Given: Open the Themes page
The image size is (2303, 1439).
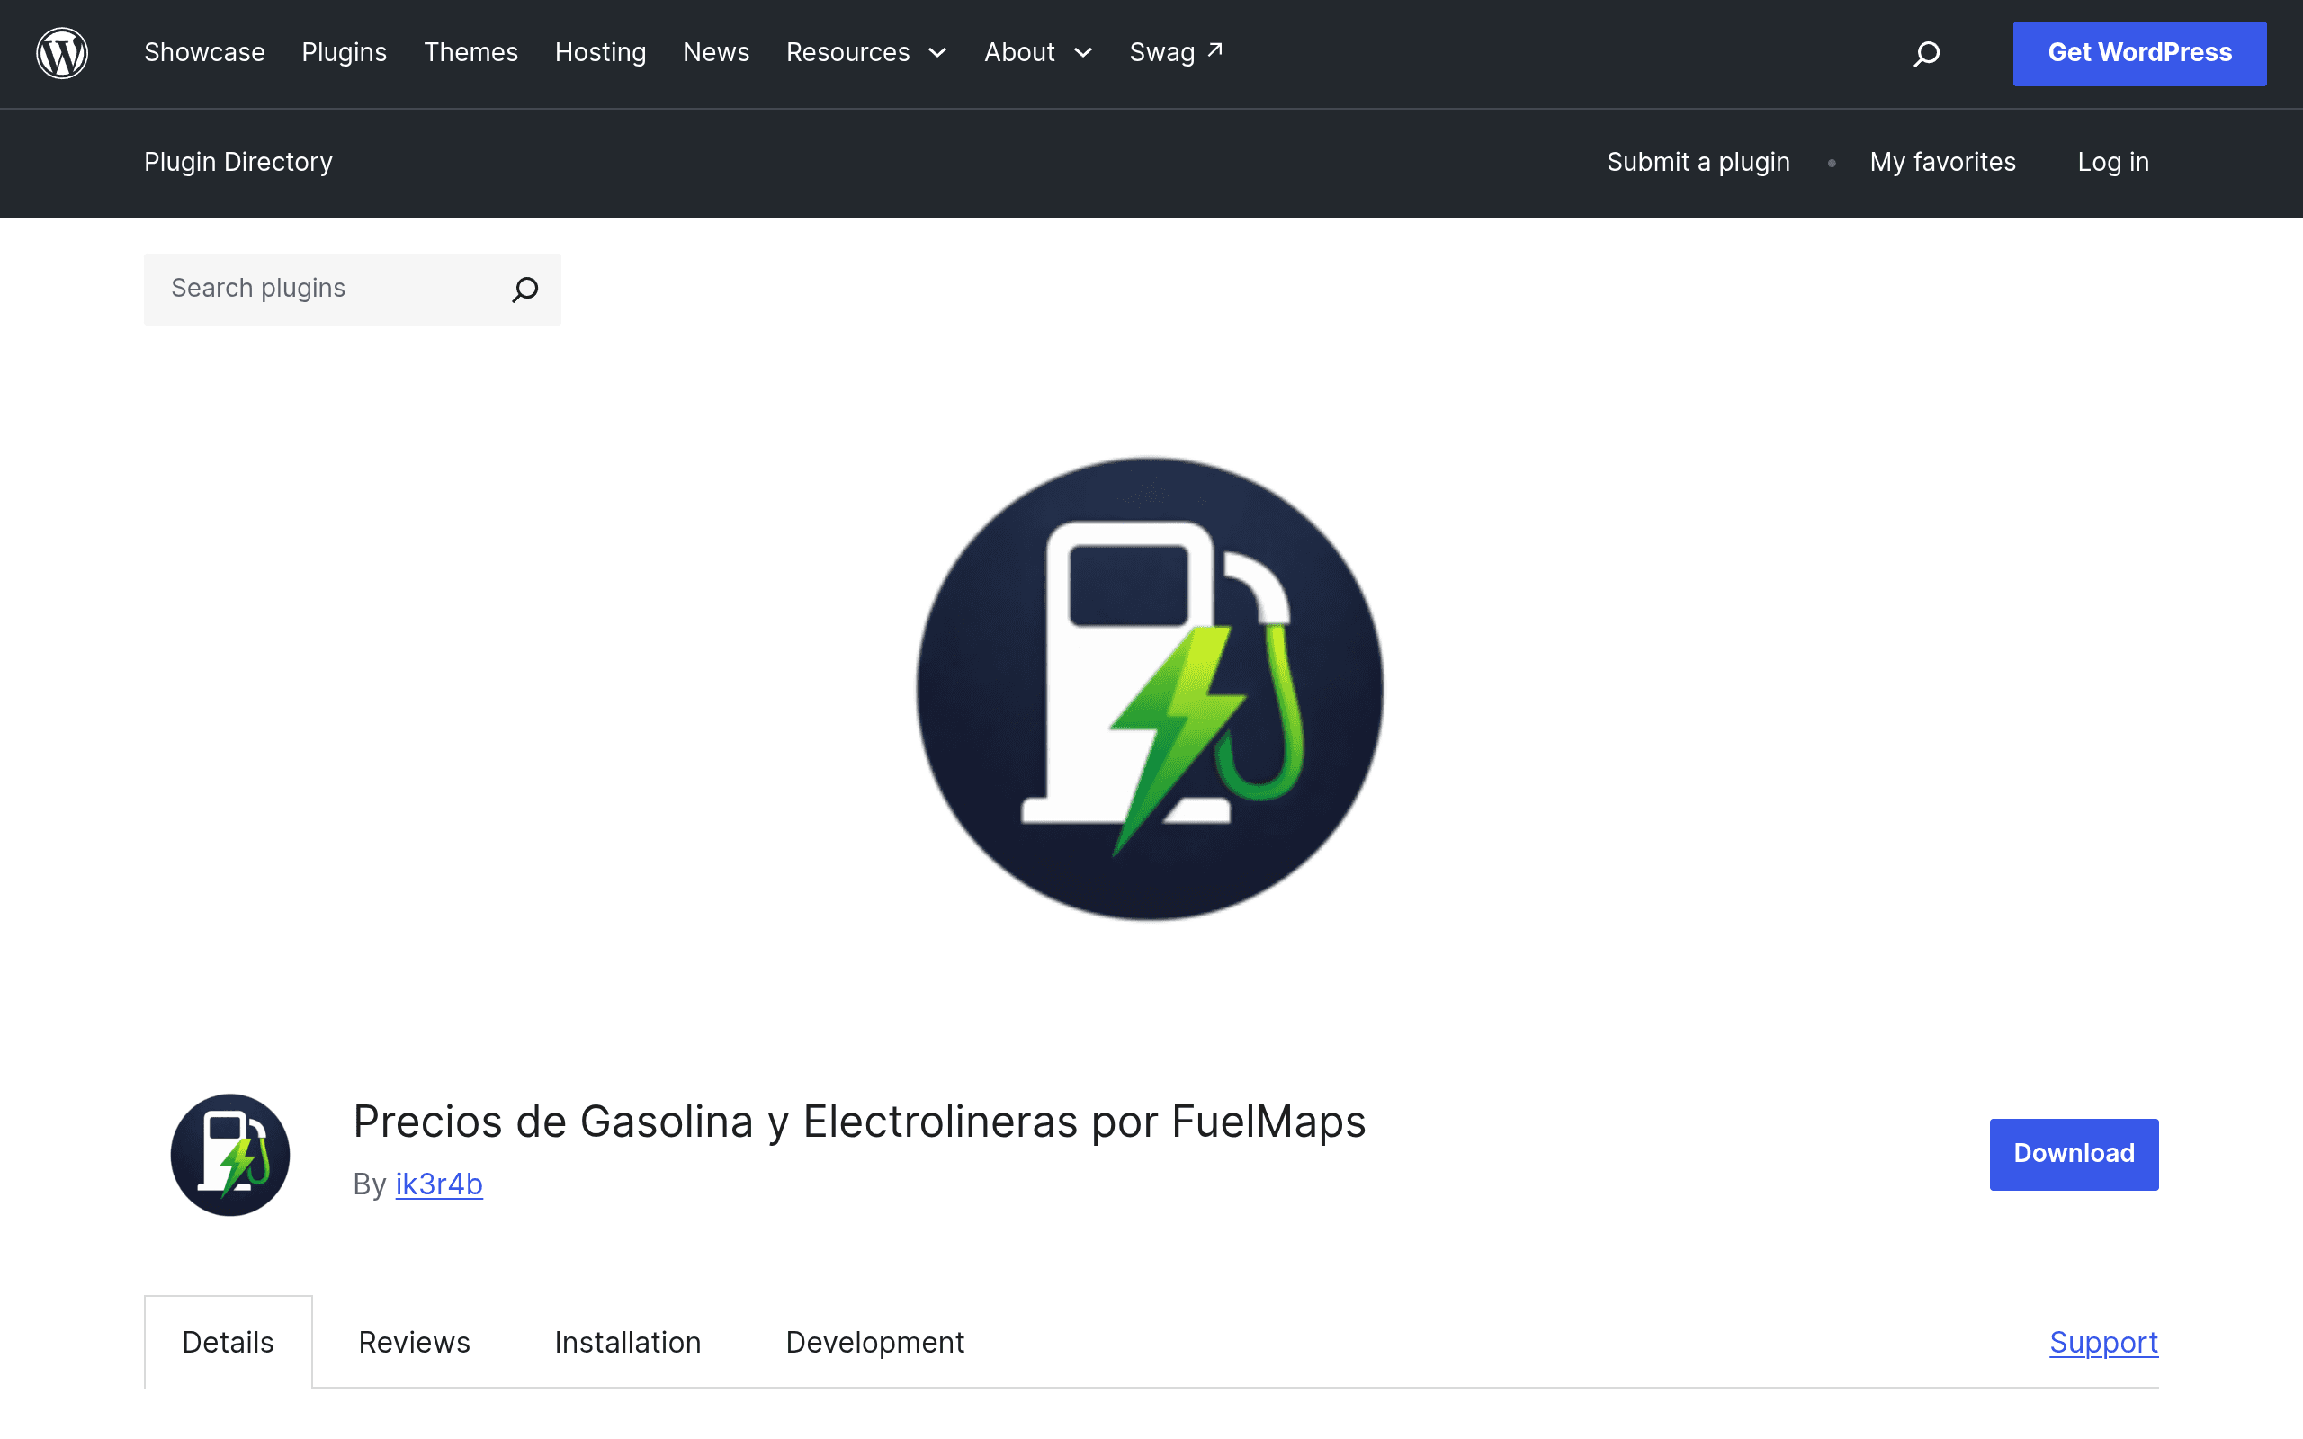Looking at the screenshot, I should [471, 53].
